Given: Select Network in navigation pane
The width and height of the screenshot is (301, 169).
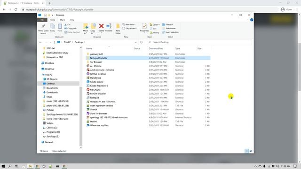Looking at the screenshot, I should (49, 142).
